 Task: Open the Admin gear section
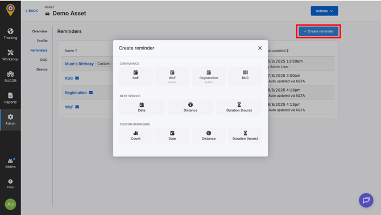tap(10, 120)
